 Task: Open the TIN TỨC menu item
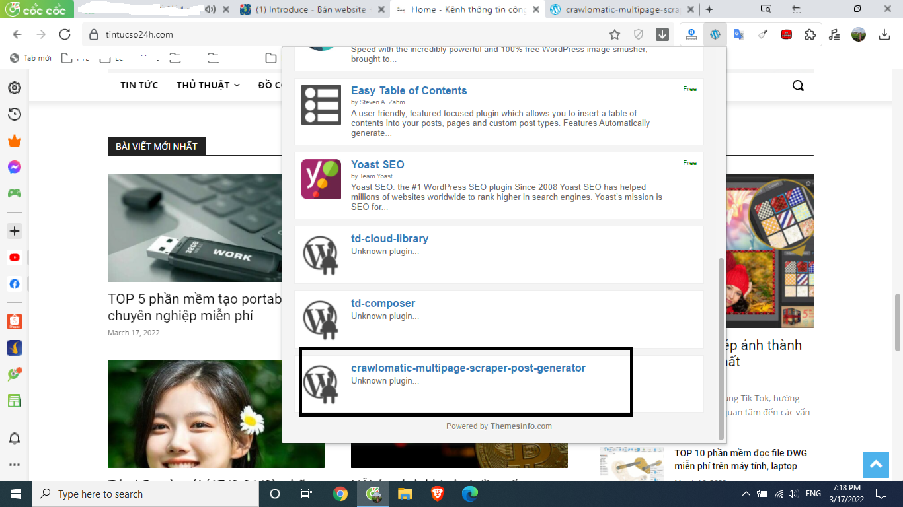(139, 85)
